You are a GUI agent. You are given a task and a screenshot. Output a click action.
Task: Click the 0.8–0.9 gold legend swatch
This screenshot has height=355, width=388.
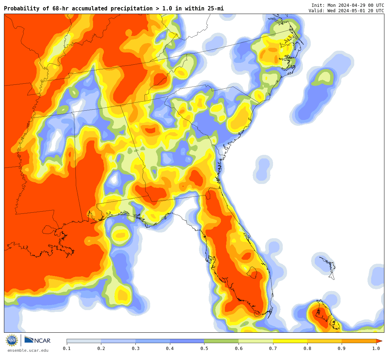[325, 341]
